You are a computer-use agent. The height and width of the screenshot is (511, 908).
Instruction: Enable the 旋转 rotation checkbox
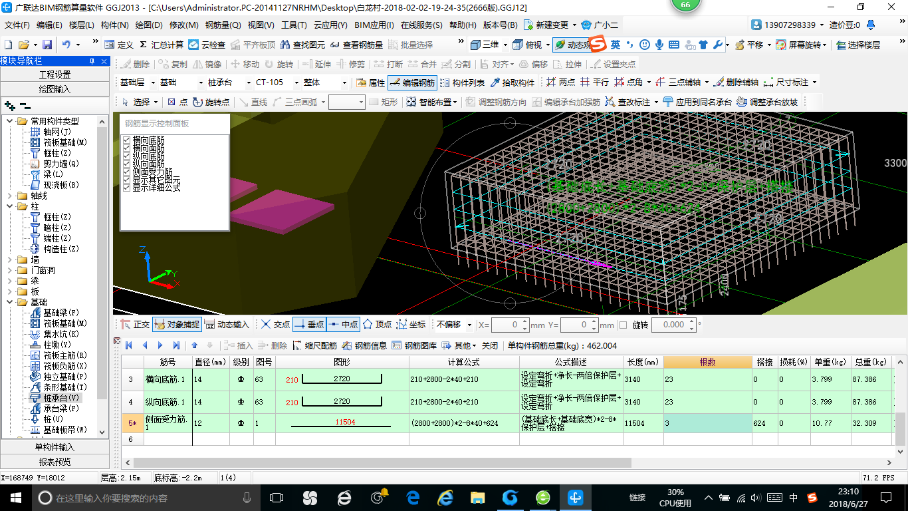click(623, 325)
